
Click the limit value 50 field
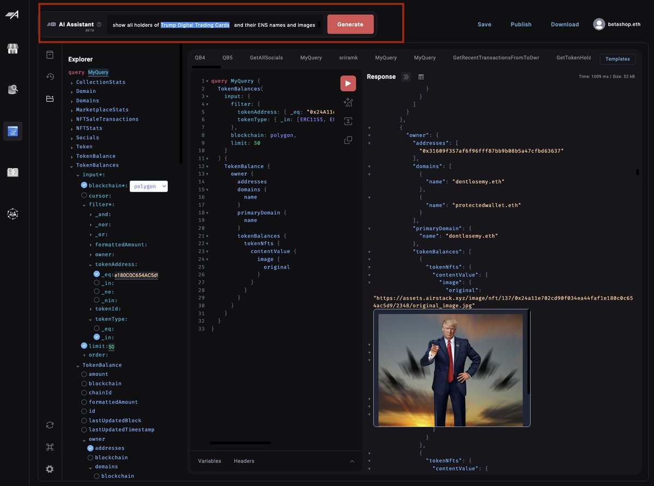coord(112,346)
